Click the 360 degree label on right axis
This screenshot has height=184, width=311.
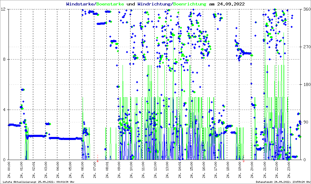pyautogui.click(x=306, y=9)
